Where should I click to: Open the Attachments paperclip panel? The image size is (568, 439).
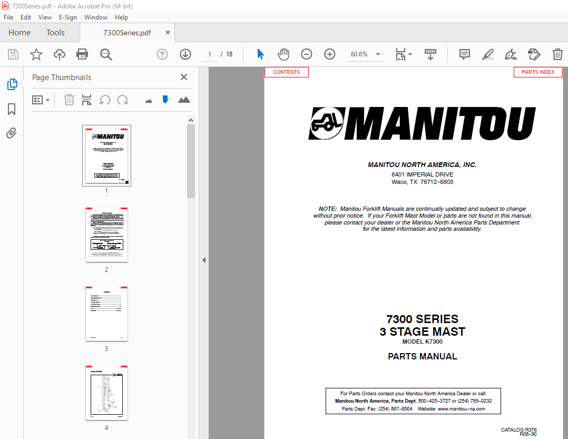pyautogui.click(x=12, y=133)
